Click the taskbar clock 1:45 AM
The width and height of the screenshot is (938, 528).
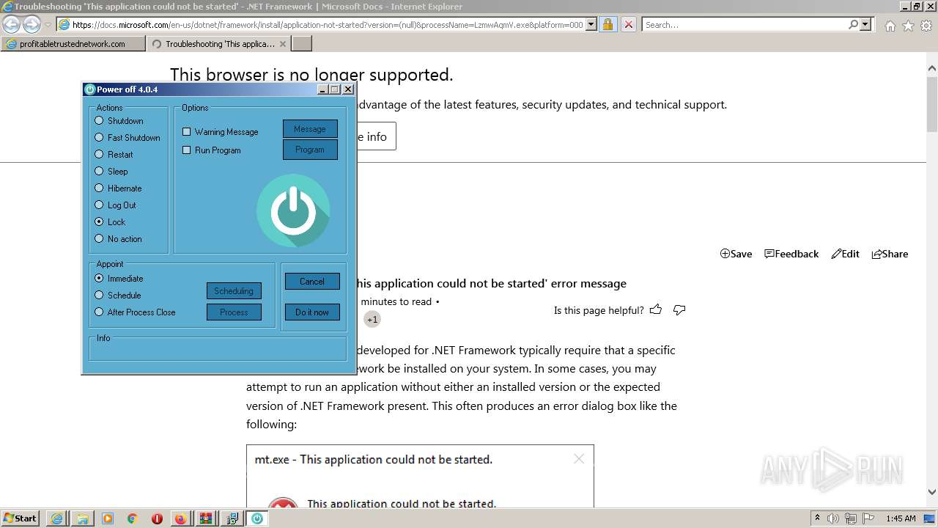901,518
